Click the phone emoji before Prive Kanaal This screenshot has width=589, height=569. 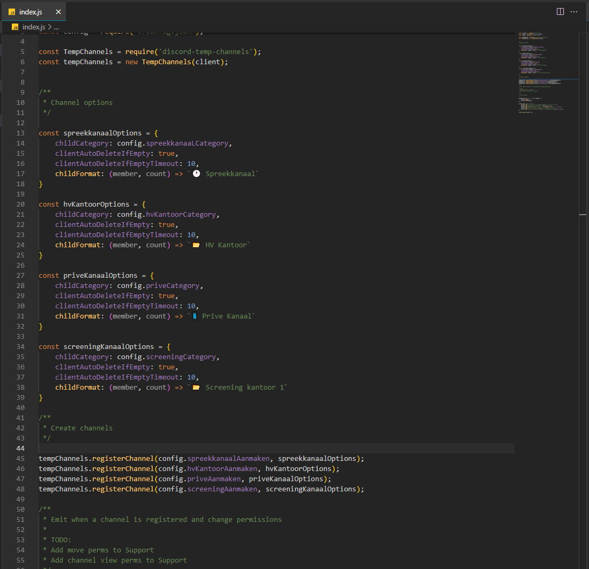[195, 316]
